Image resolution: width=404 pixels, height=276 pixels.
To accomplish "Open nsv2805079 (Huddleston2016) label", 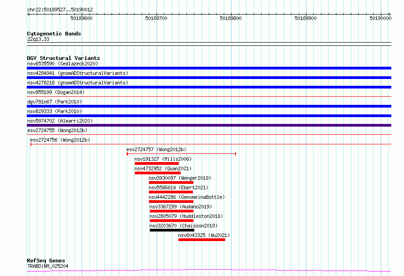I will (x=186, y=216).
